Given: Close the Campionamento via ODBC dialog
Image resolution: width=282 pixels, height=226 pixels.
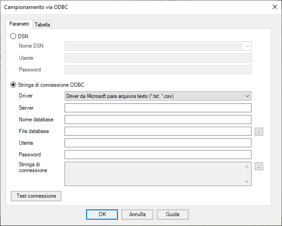Looking at the screenshot, I should coord(274,7).
